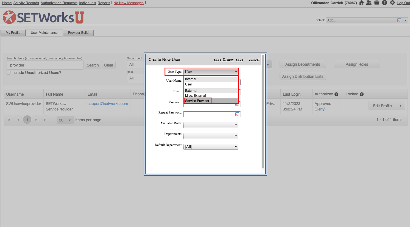410x227 pixels.
Task: Click the Repeat Password input field
Action: pyautogui.click(x=212, y=114)
